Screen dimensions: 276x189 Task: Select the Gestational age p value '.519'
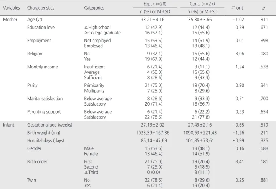(264, 125)
